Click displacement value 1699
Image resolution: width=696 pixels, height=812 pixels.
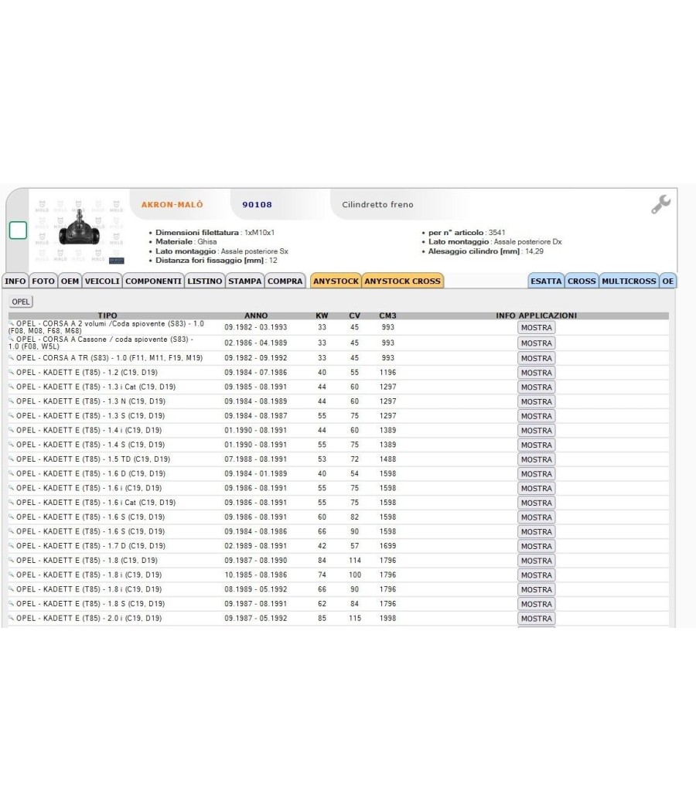[x=387, y=546]
